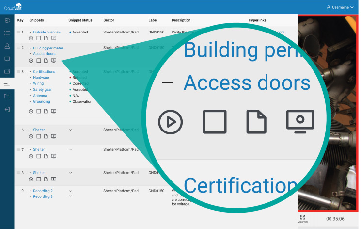Viewport: 361px width, 229px height.
Task: Sort by the Sector column header
Action: [109, 20]
